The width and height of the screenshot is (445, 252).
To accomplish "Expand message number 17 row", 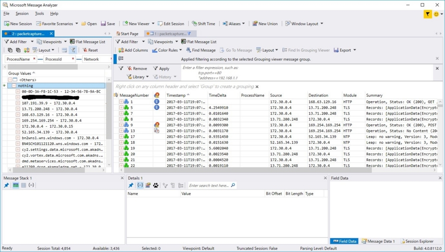I will 121,136.
